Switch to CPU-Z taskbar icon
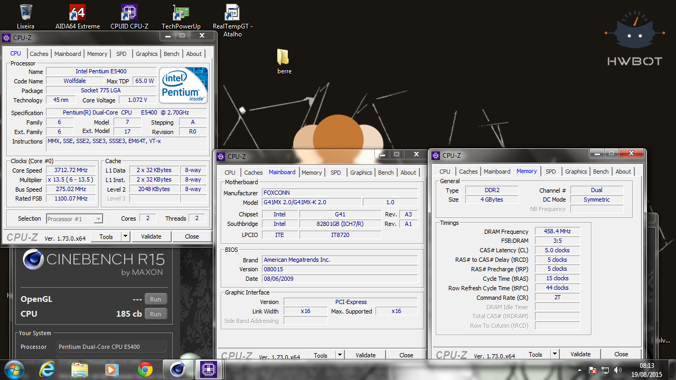The height and width of the screenshot is (380, 676). pos(209,369)
